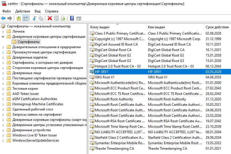Screen dimensions: 231x154
Task: Click the Forward arrow toolbar icon
Action: [10, 18]
